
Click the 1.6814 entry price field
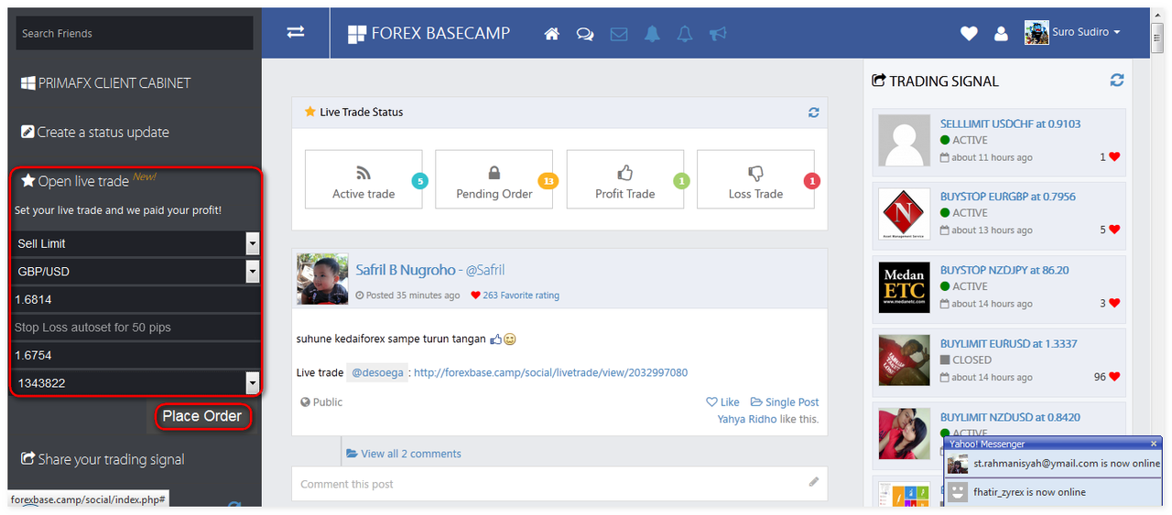(136, 299)
